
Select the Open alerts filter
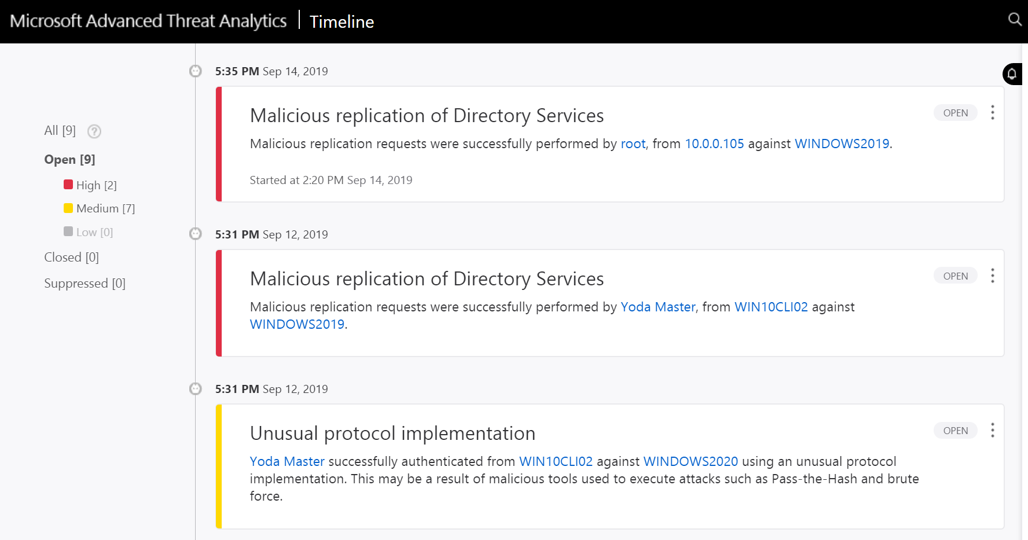(x=70, y=160)
